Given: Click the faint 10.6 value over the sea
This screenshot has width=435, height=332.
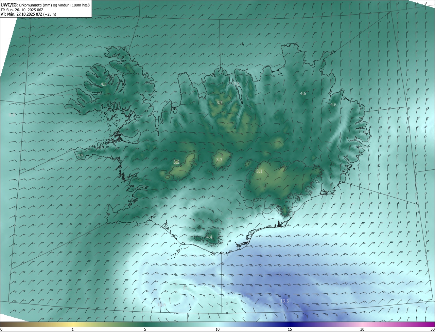Looking at the screenshot, I should [162, 305].
